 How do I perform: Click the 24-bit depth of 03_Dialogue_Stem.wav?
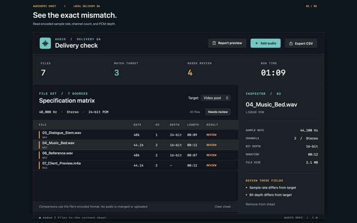click(176, 135)
